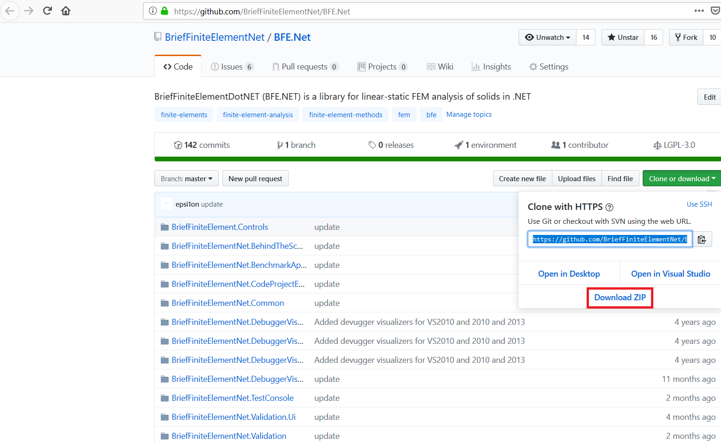
Task: Fork the repository
Action: tap(686, 38)
